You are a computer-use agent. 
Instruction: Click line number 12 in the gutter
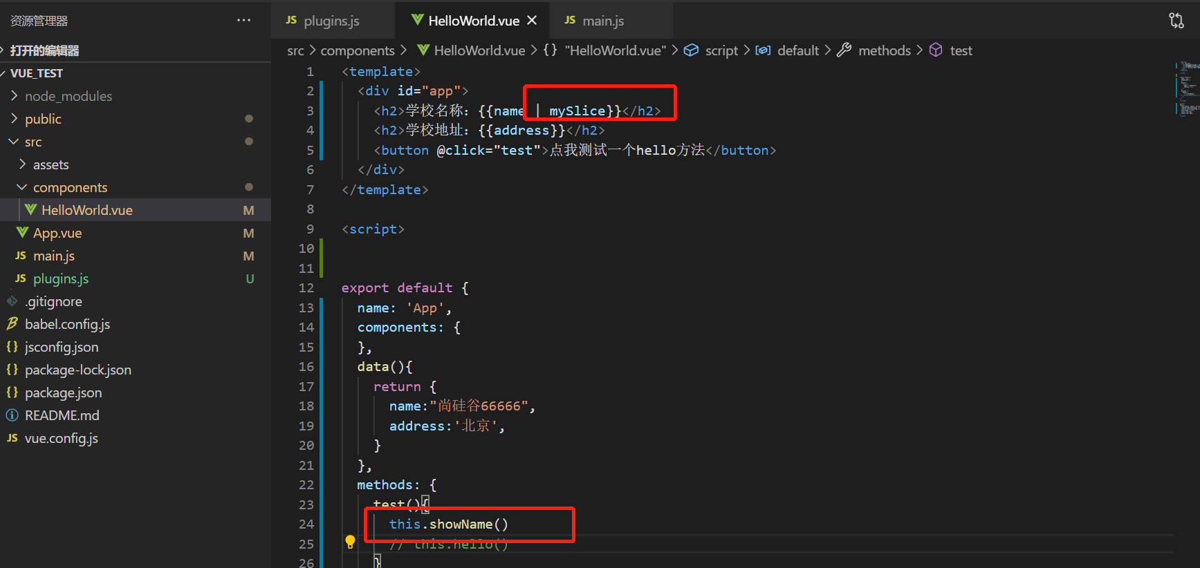[x=306, y=287]
